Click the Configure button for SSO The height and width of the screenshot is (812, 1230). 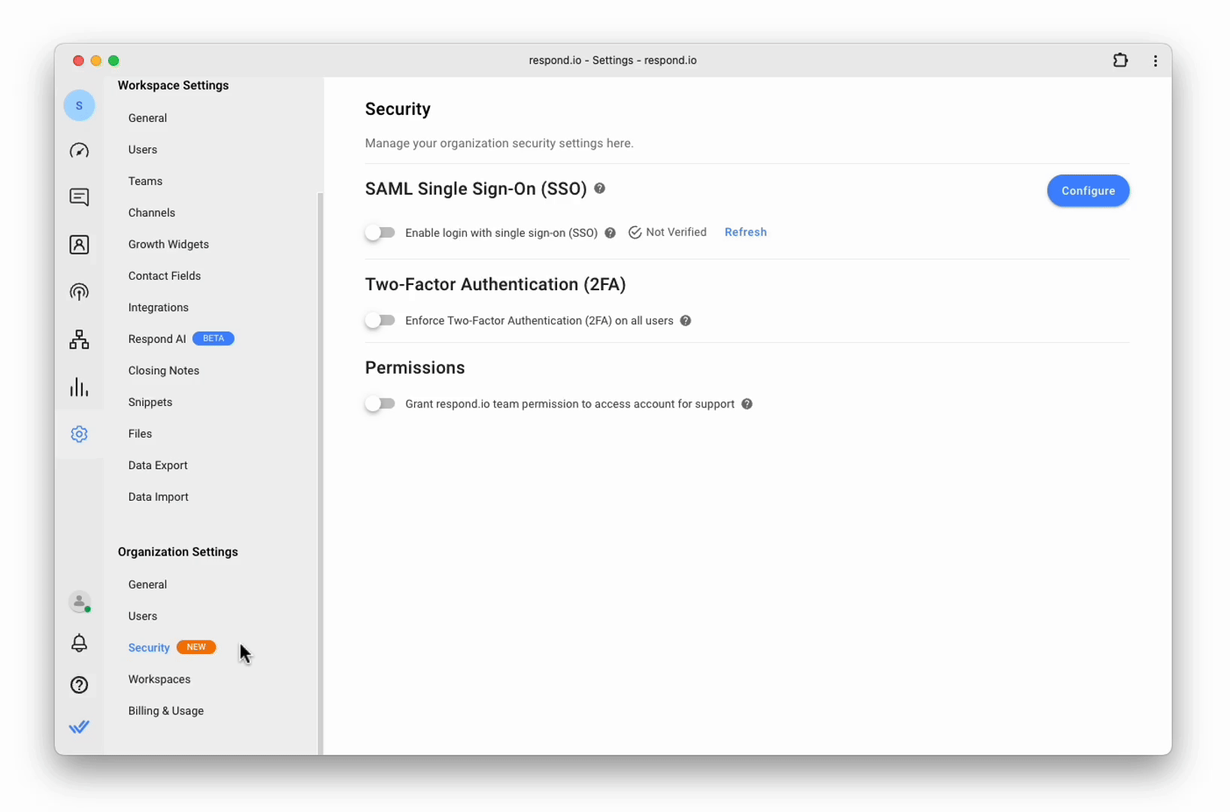click(x=1087, y=191)
